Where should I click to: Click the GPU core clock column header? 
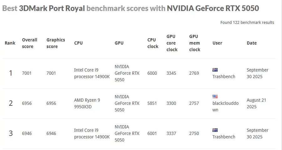(x=172, y=43)
